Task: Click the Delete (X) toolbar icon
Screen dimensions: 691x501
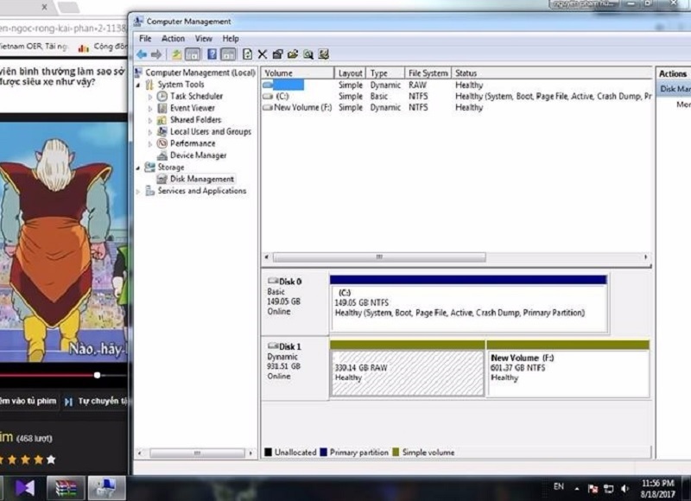Action: click(x=262, y=53)
